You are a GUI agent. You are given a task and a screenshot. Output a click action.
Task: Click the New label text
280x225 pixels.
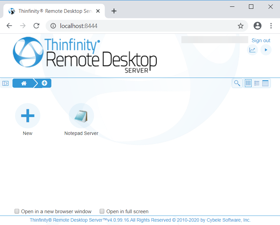click(x=28, y=133)
